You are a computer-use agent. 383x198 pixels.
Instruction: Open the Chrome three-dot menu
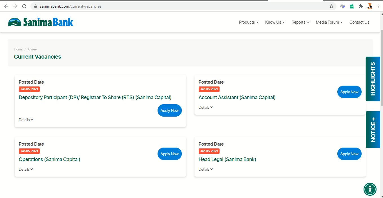379,6
